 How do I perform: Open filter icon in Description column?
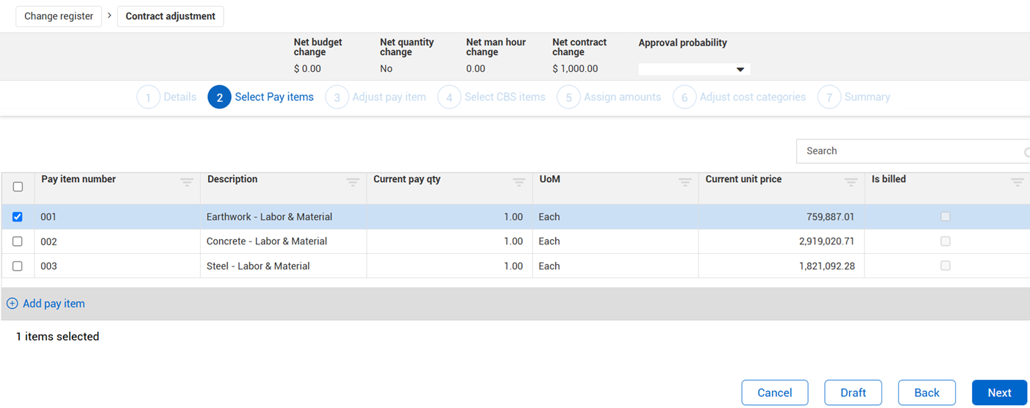pos(353,182)
